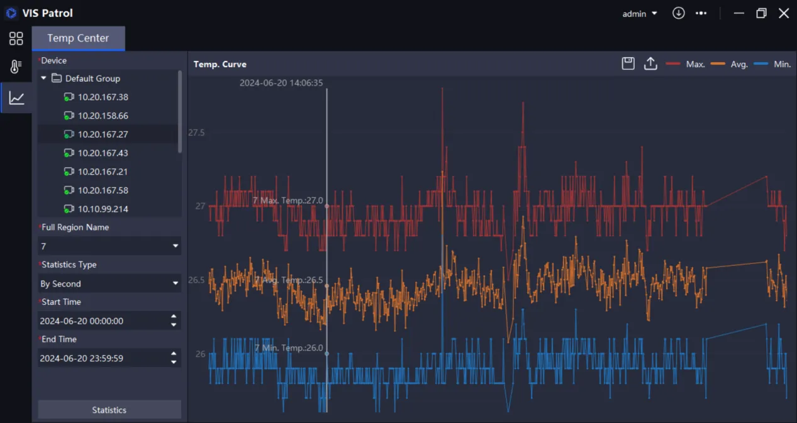Click the save icon in Temp. Curve header

tap(628, 63)
